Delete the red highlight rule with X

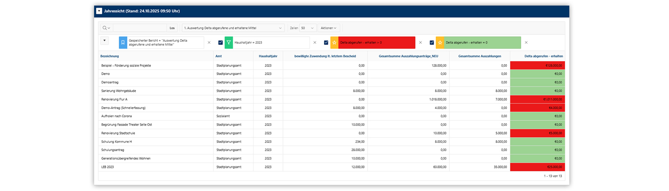[420, 43]
